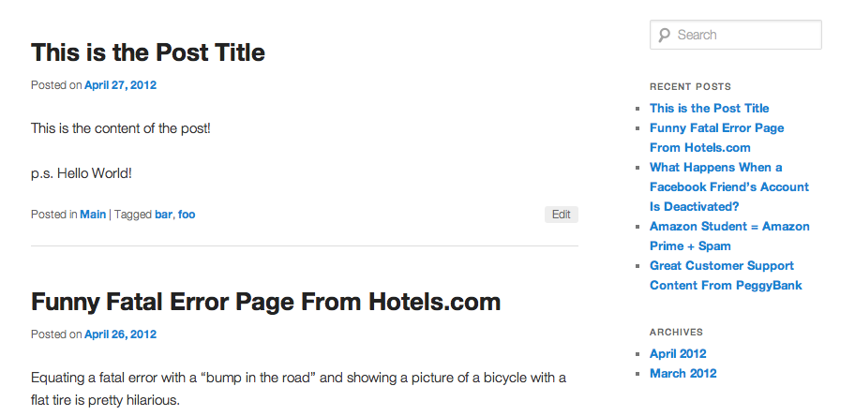Browse the April 2012 archive
855x416 pixels.
678,354
